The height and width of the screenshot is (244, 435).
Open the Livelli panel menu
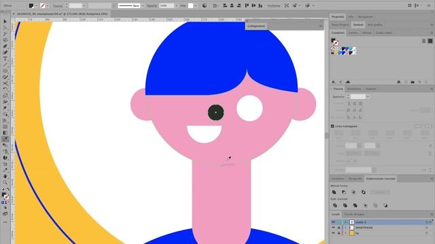point(432,214)
